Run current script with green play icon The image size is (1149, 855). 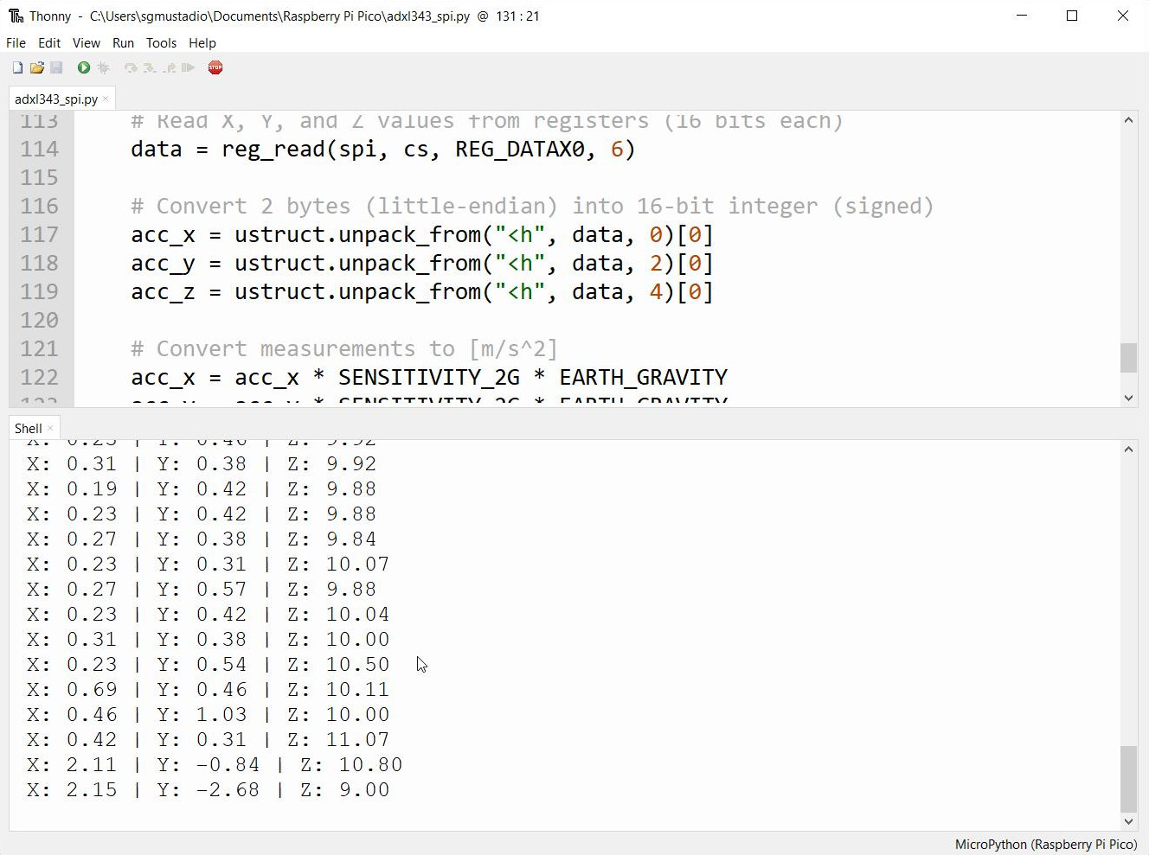tap(84, 67)
